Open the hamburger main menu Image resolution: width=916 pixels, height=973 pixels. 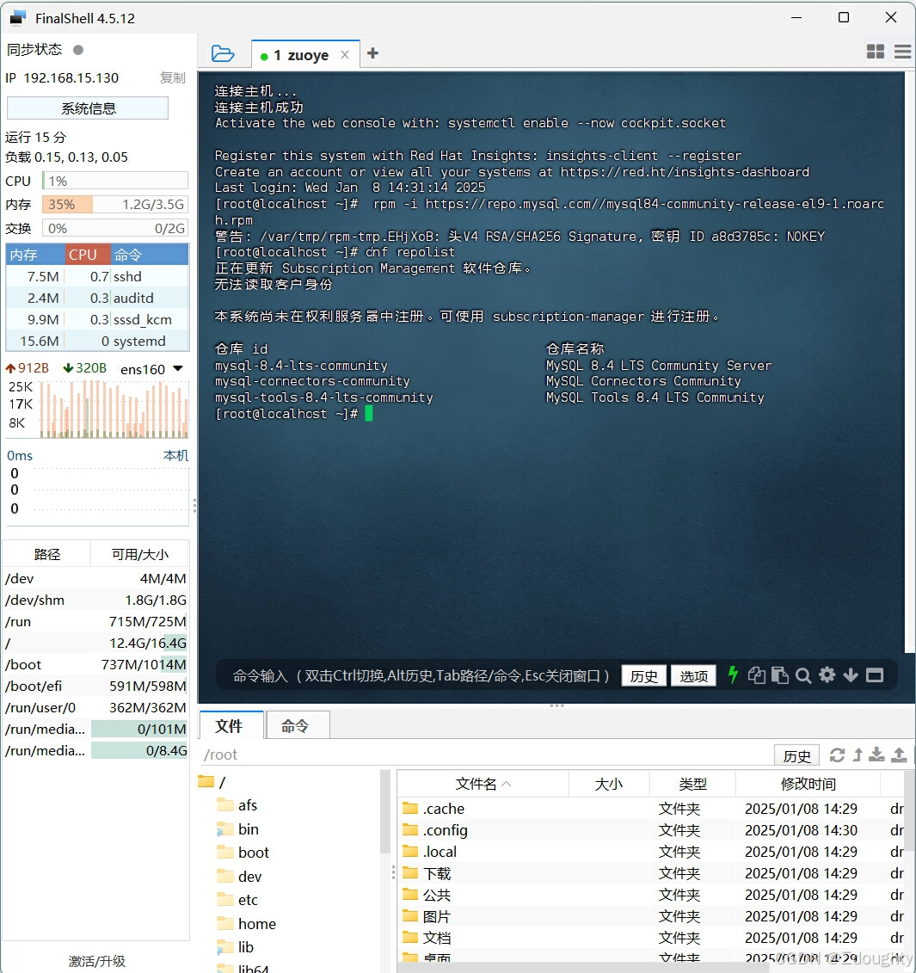(902, 52)
